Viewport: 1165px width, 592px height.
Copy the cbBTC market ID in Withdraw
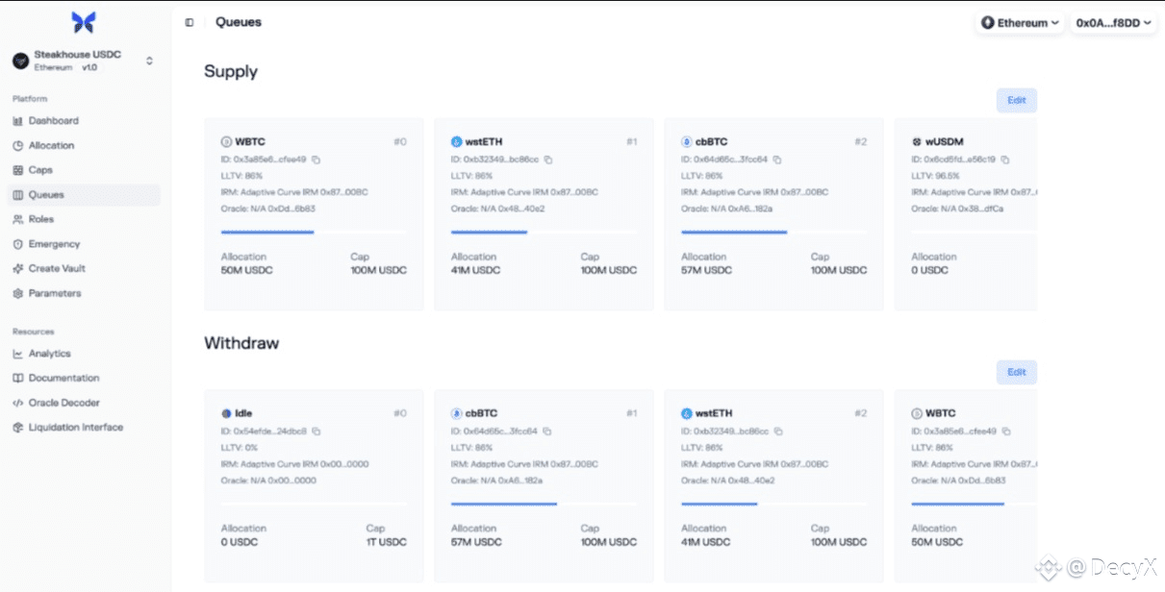pos(547,432)
